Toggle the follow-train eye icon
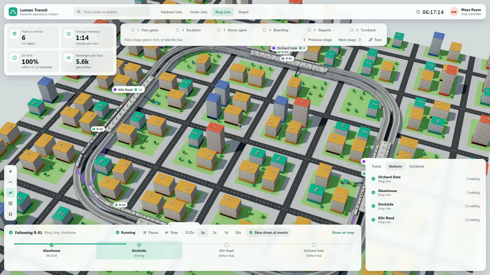This screenshot has height=275, width=490. [10, 193]
